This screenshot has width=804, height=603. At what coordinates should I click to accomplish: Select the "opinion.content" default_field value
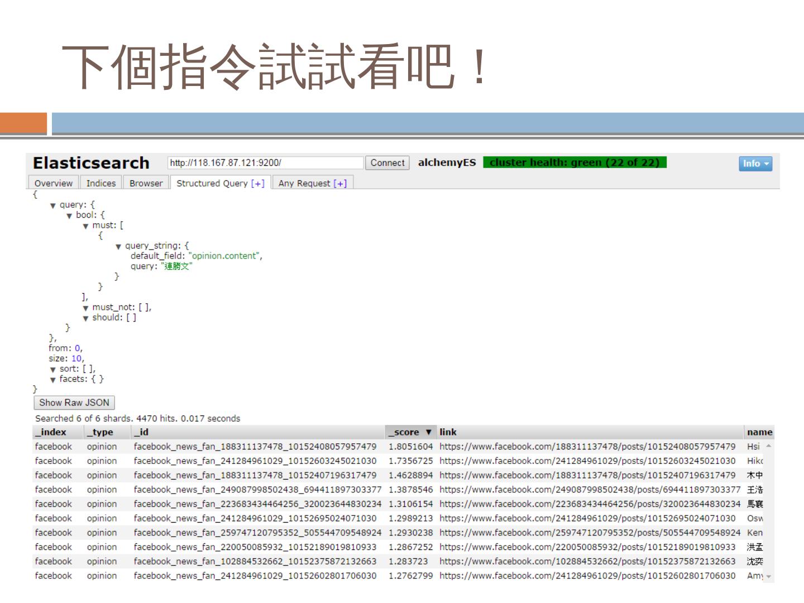coord(224,256)
